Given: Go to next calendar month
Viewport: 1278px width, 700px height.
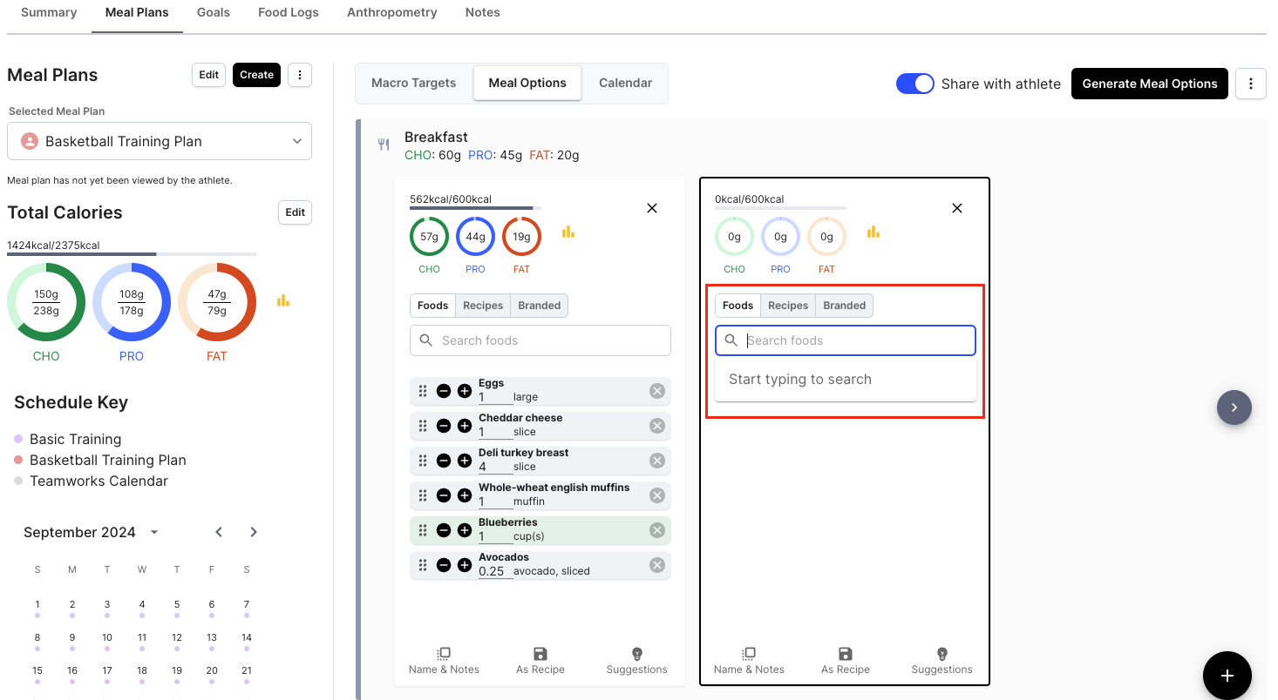Looking at the screenshot, I should click(x=254, y=532).
